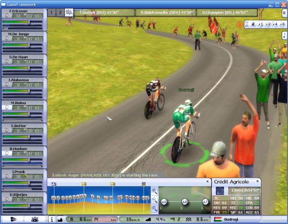Close the stage profile panel

207,181
